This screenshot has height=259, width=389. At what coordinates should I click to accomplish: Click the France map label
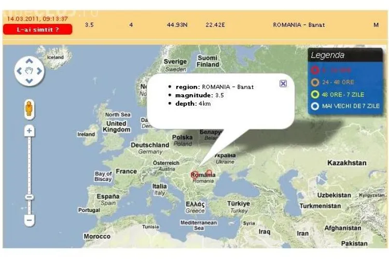126,171
